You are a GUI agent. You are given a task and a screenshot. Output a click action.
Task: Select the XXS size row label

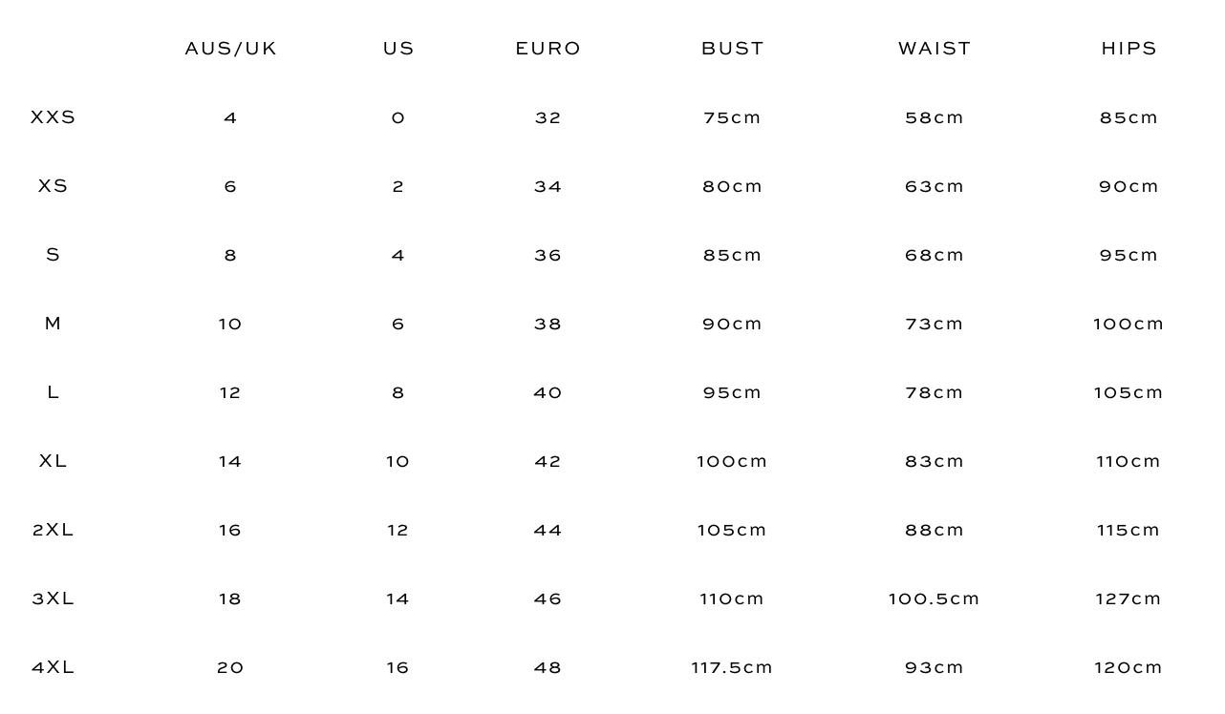[x=53, y=117]
